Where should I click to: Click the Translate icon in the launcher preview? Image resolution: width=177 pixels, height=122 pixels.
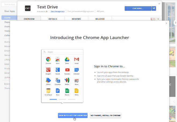pos(58,80)
